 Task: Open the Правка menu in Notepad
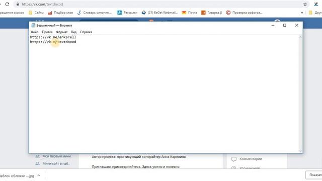[x=47, y=32]
